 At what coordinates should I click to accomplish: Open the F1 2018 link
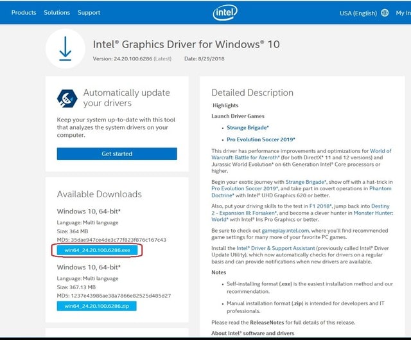click(320, 206)
